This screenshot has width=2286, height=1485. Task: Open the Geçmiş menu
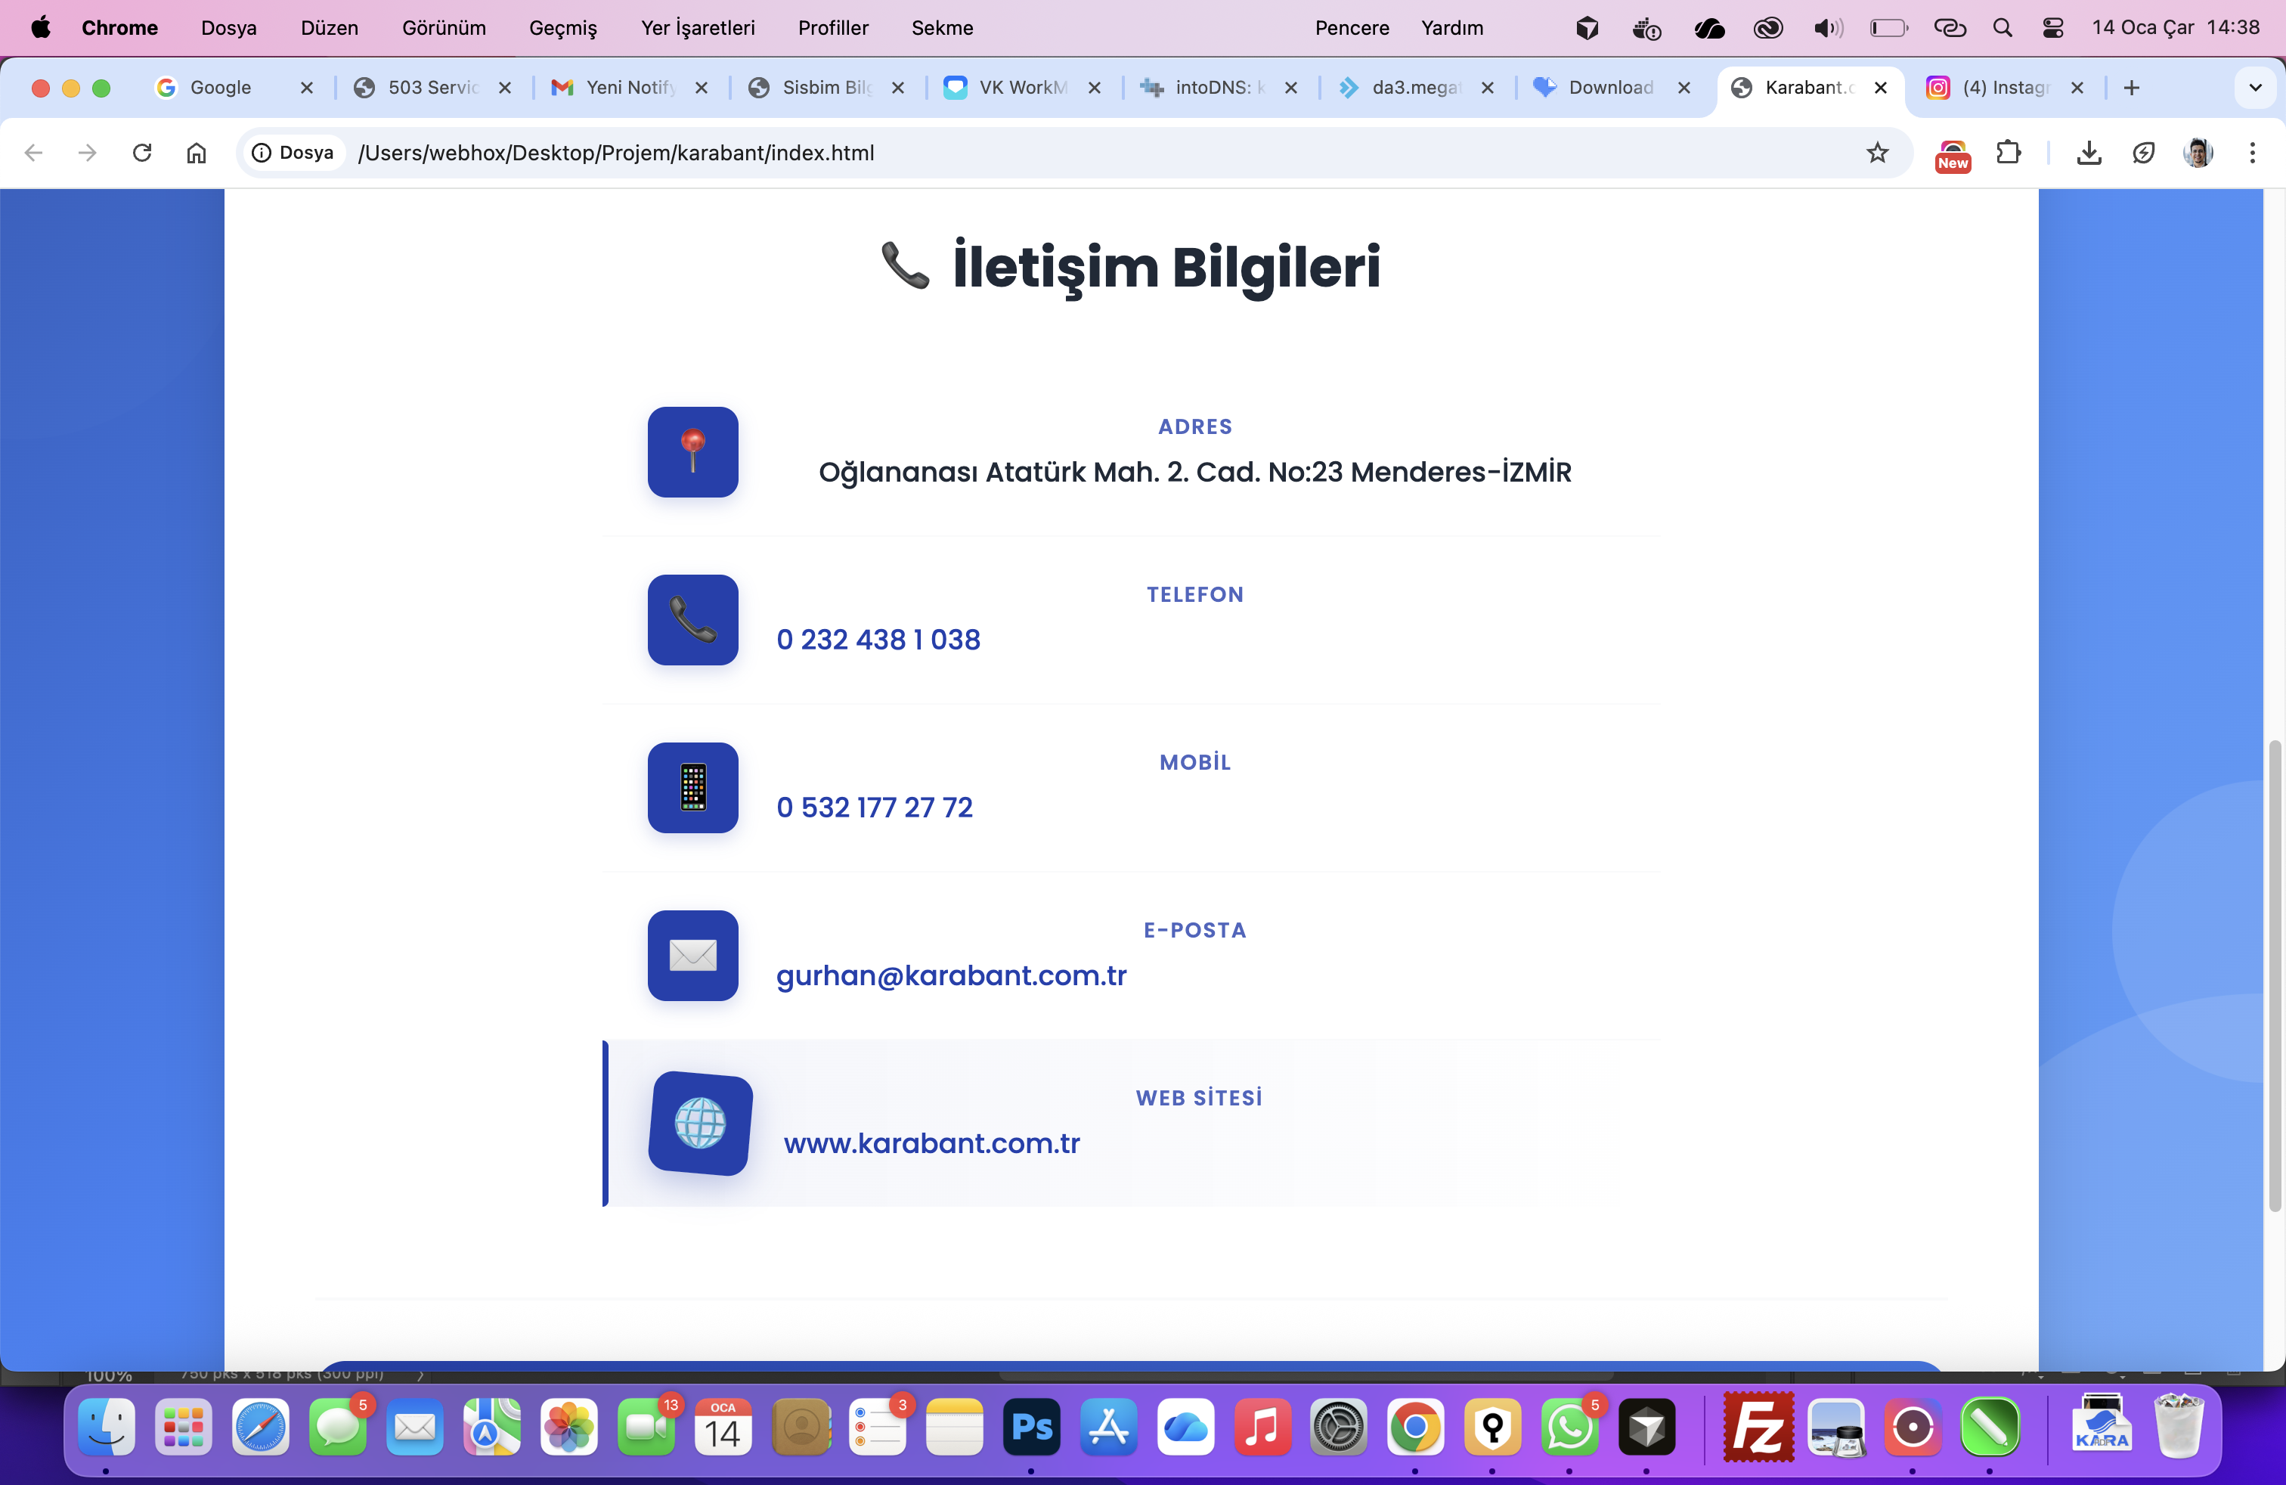pos(563,28)
